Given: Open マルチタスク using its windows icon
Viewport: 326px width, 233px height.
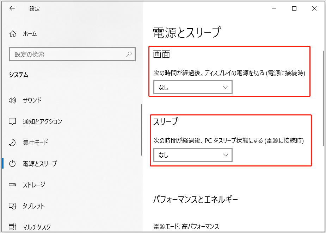Looking at the screenshot, I should click(12, 227).
